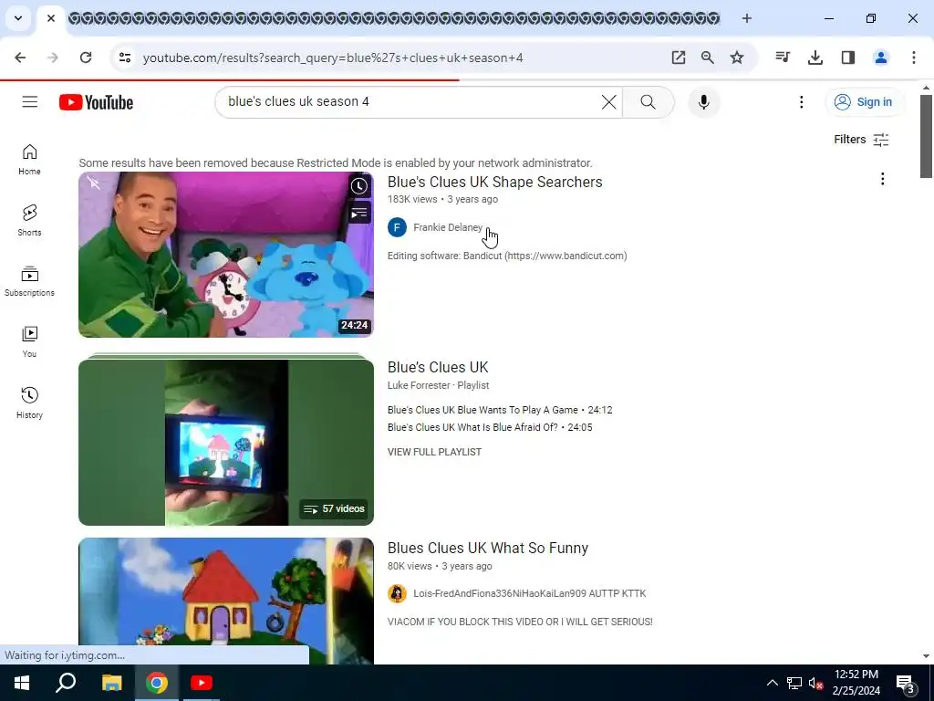Open the network tray icon
Screen dimensions: 934x701
794,683
